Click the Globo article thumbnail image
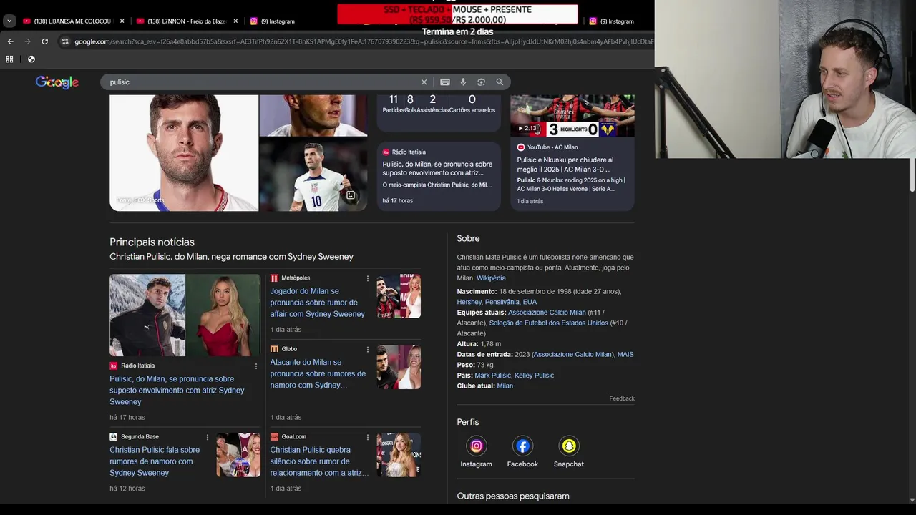 pos(399,367)
